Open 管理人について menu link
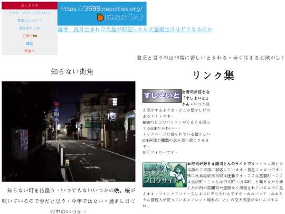Viewport: 285px width, 214px height. pos(30,21)
